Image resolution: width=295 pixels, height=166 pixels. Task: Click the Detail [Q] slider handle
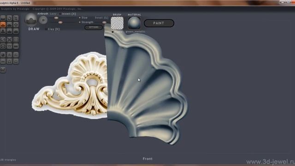click(x=104, y=23)
